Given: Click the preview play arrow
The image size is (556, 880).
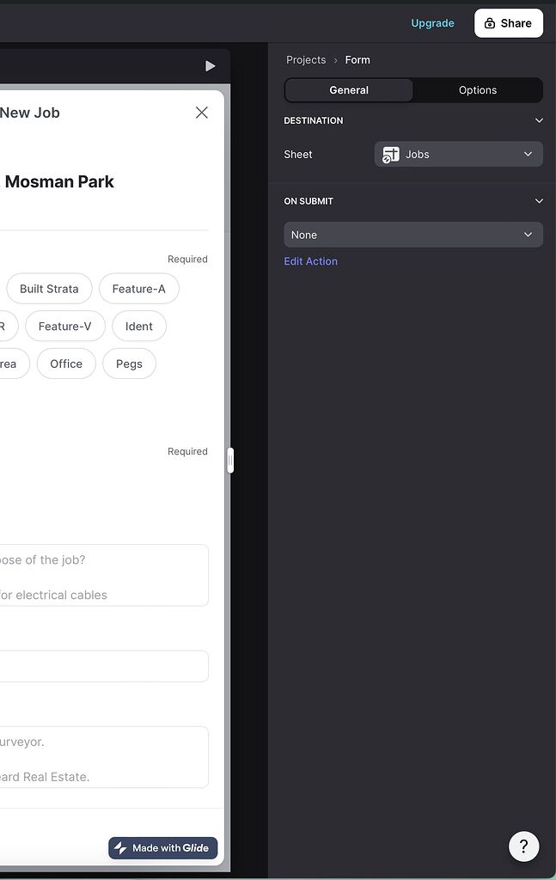Looking at the screenshot, I should point(211,65).
